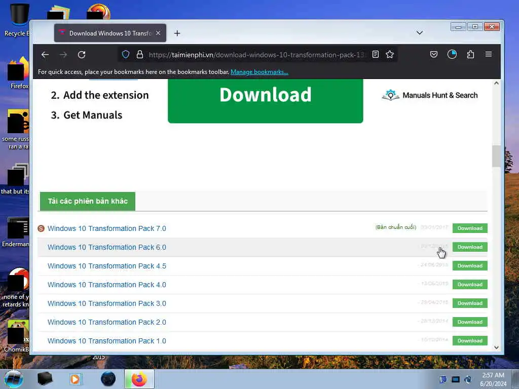Open Windows 10 Transformation Pack 4.5 link
The width and height of the screenshot is (519, 389).
(x=106, y=266)
